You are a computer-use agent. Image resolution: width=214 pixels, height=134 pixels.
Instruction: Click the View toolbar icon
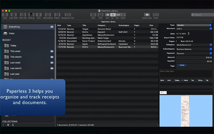[x=93, y=15]
